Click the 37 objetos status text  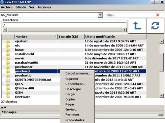click(9, 102)
